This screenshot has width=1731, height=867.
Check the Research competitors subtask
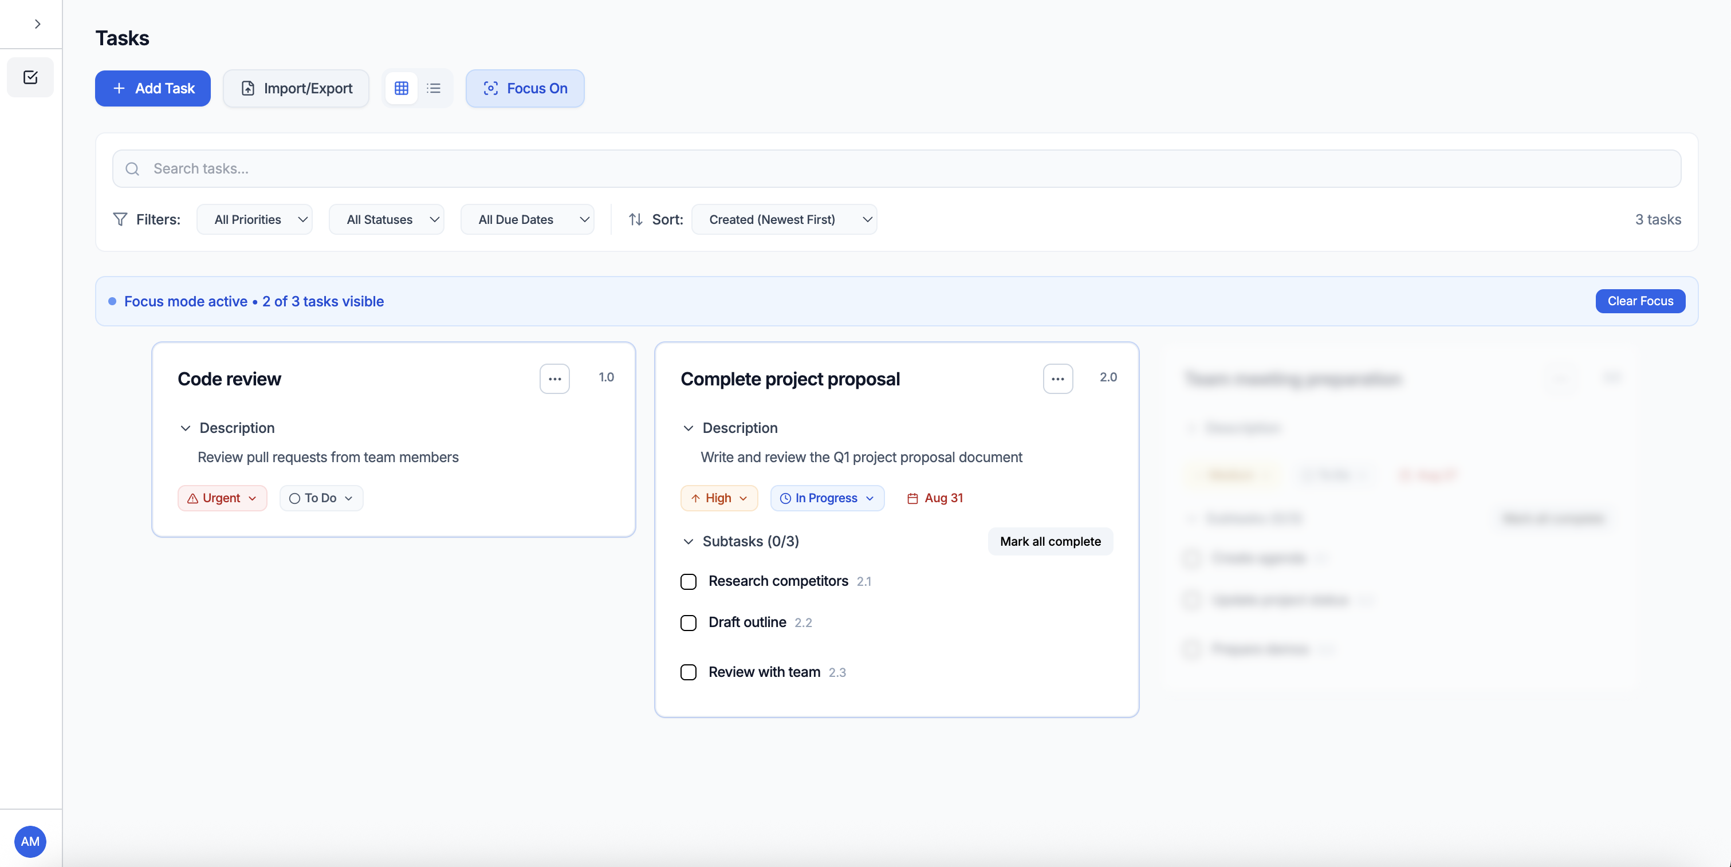(688, 582)
